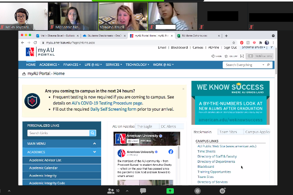Switch to DC Alerts tab

coord(171,126)
